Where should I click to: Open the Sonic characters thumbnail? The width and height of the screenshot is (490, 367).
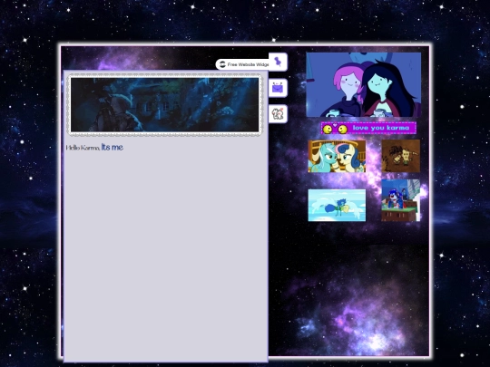click(x=401, y=200)
